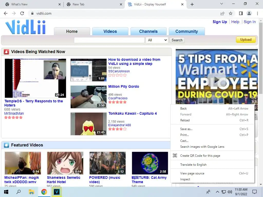Open the Tonikaku Kawaii - Capitulo 4 link

(133, 113)
